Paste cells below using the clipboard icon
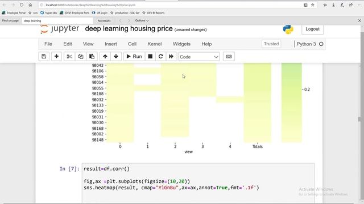The width and height of the screenshot is (364, 204). pos(92,57)
